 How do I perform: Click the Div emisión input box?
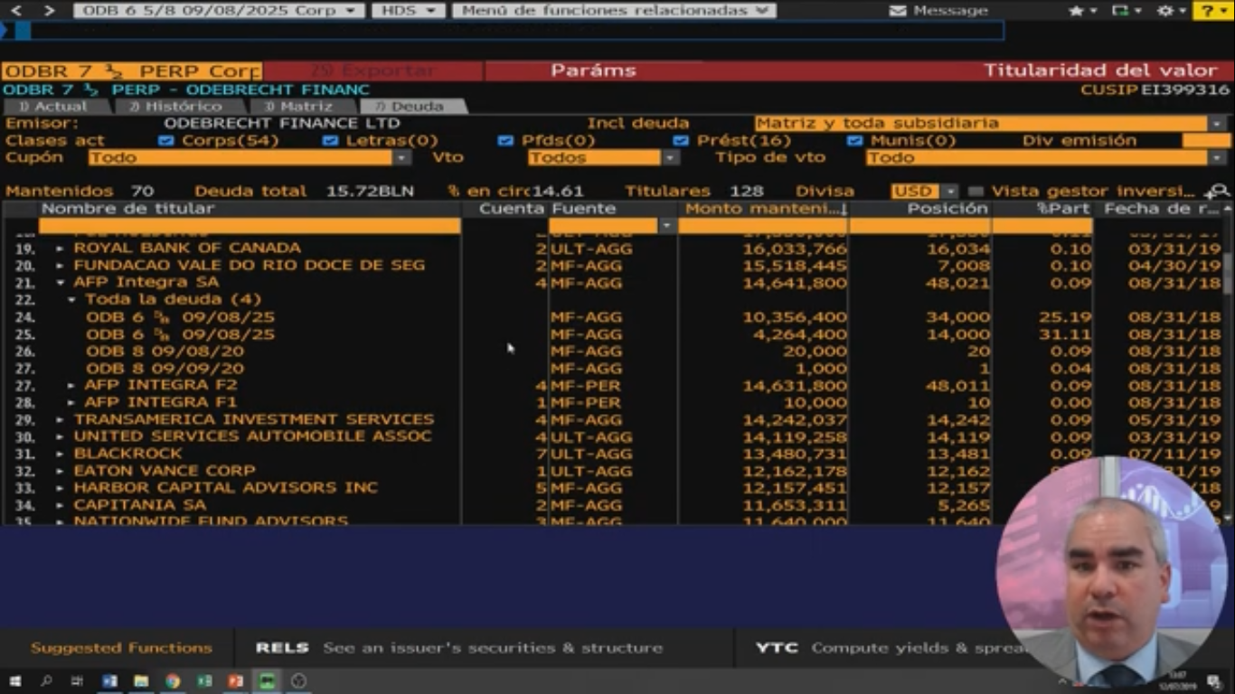tap(1206, 141)
